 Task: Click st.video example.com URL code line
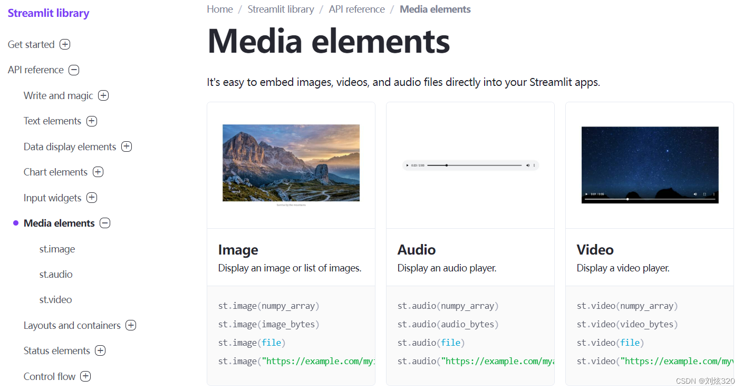pyautogui.click(x=655, y=361)
